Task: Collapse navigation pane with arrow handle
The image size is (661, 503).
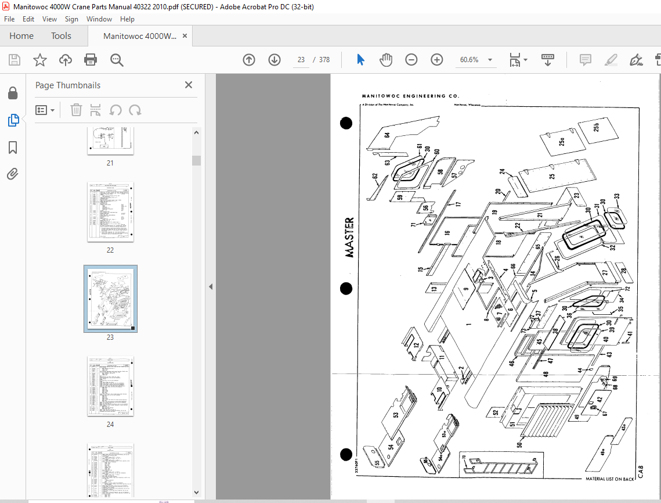Action: [x=210, y=286]
